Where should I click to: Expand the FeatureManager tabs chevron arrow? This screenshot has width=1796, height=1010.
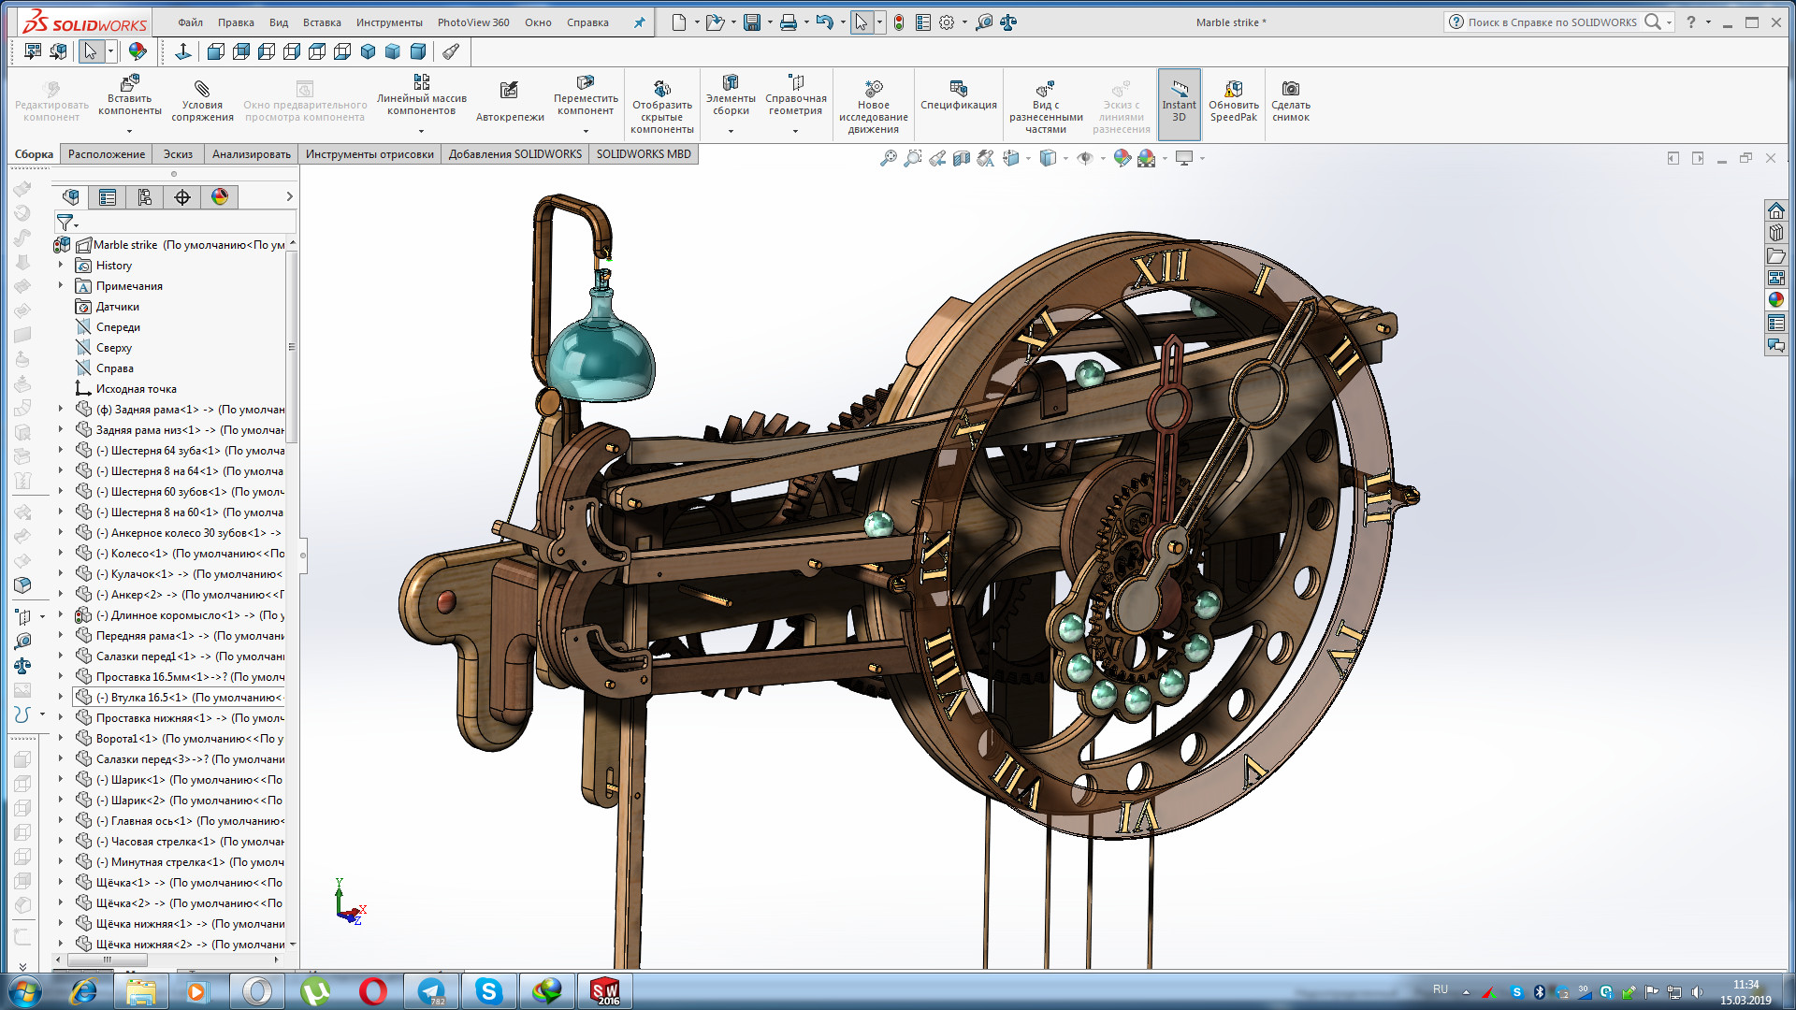[x=289, y=196]
